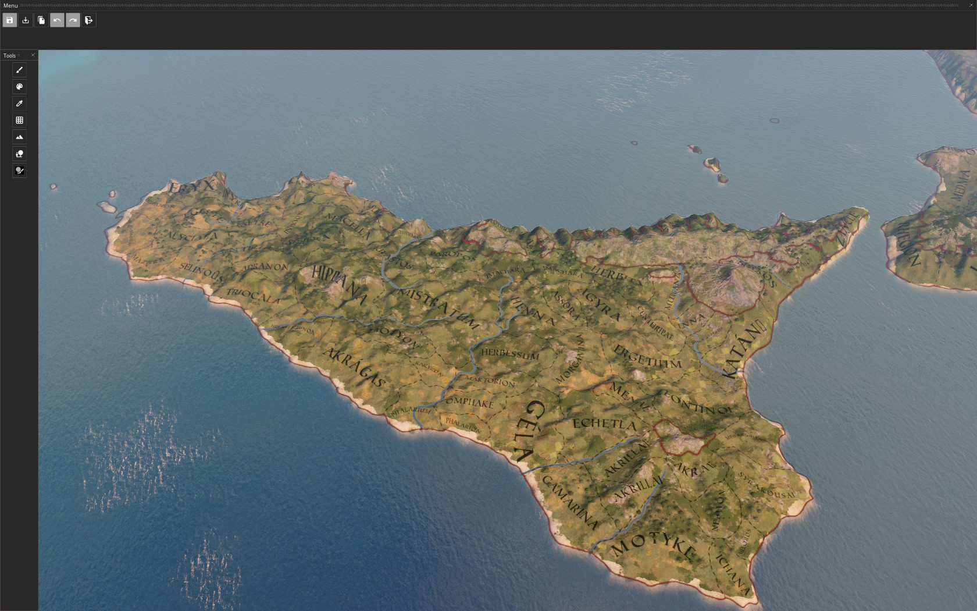
Task: Click the download arrow toolbar icon
Action: pyautogui.click(x=26, y=20)
